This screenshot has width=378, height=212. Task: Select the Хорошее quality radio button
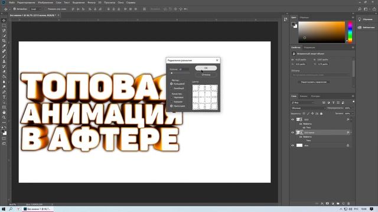[x=171, y=102]
